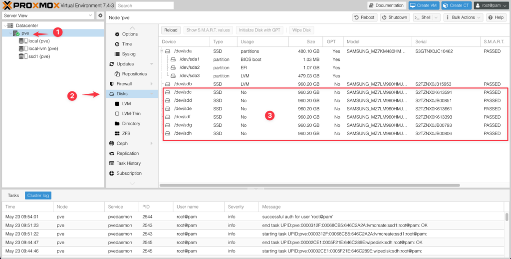Collapse the /dev/sda partition tree
Screen dimensions: 511x259
point(162,51)
